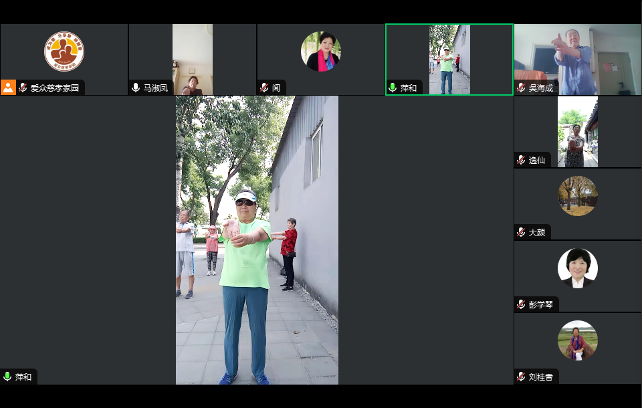Click the orange host icon beside 爱众慈孝家园

tap(8, 88)
